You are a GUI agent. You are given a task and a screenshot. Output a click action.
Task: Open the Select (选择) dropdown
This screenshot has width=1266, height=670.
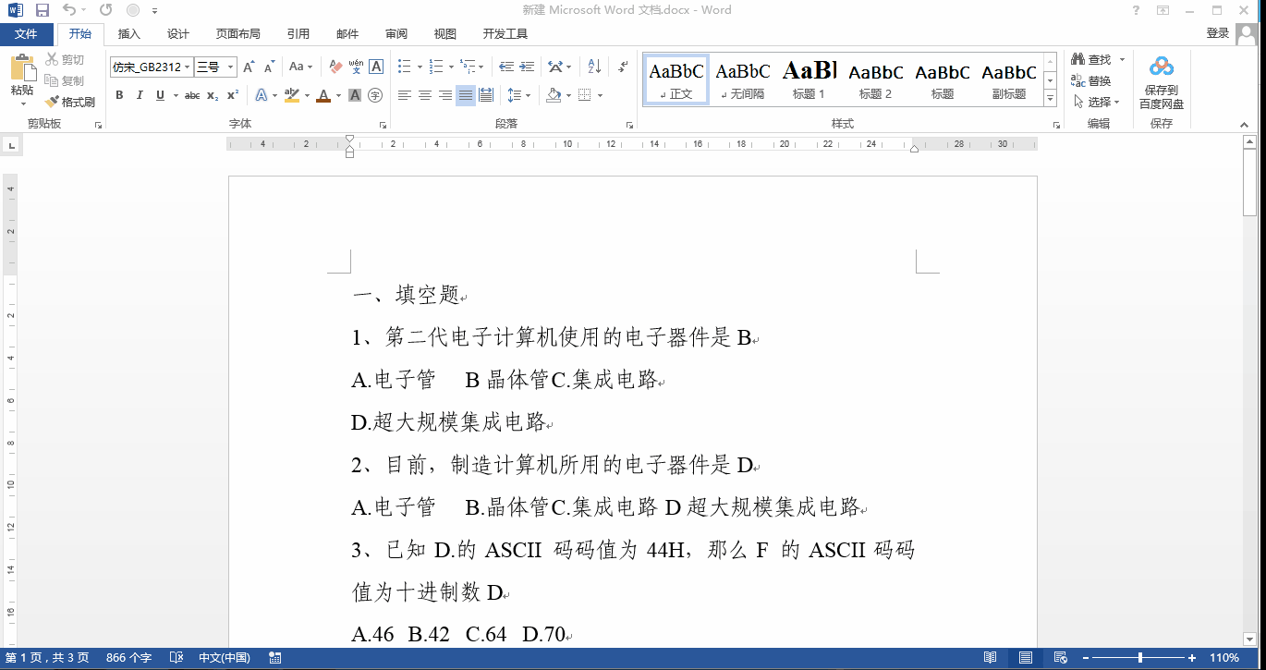click(x=1097, y=102)
